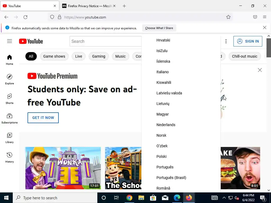This screenshot has height=203, width=271.
Task: Select the All filter chip
Action: [x=31, y=56]
